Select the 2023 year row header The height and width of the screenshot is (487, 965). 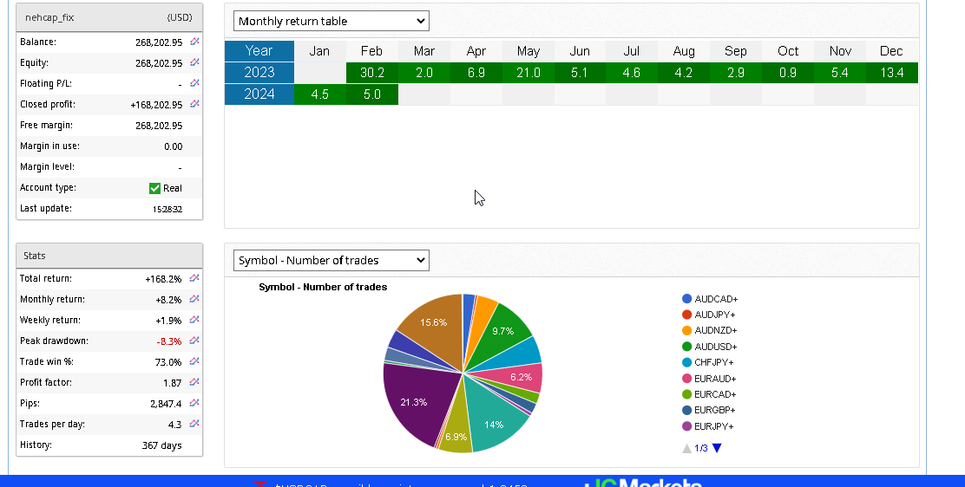[x=259, y=73]
